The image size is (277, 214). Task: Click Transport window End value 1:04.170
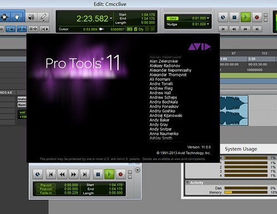coord(116,189)
